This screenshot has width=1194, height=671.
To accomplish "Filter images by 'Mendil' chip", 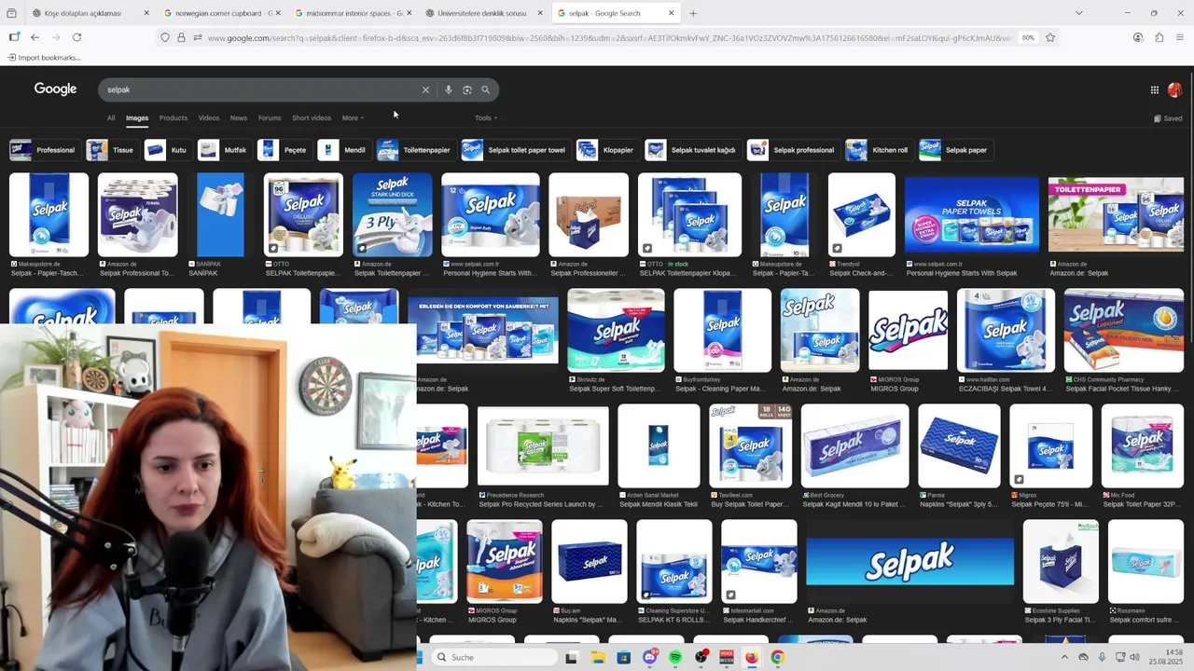I will pos(343,150).
